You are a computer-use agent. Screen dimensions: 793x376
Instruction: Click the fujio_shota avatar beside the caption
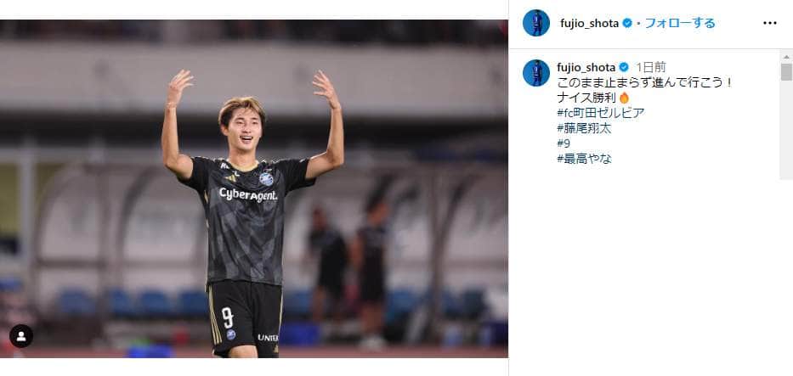[x=536, y=73]
